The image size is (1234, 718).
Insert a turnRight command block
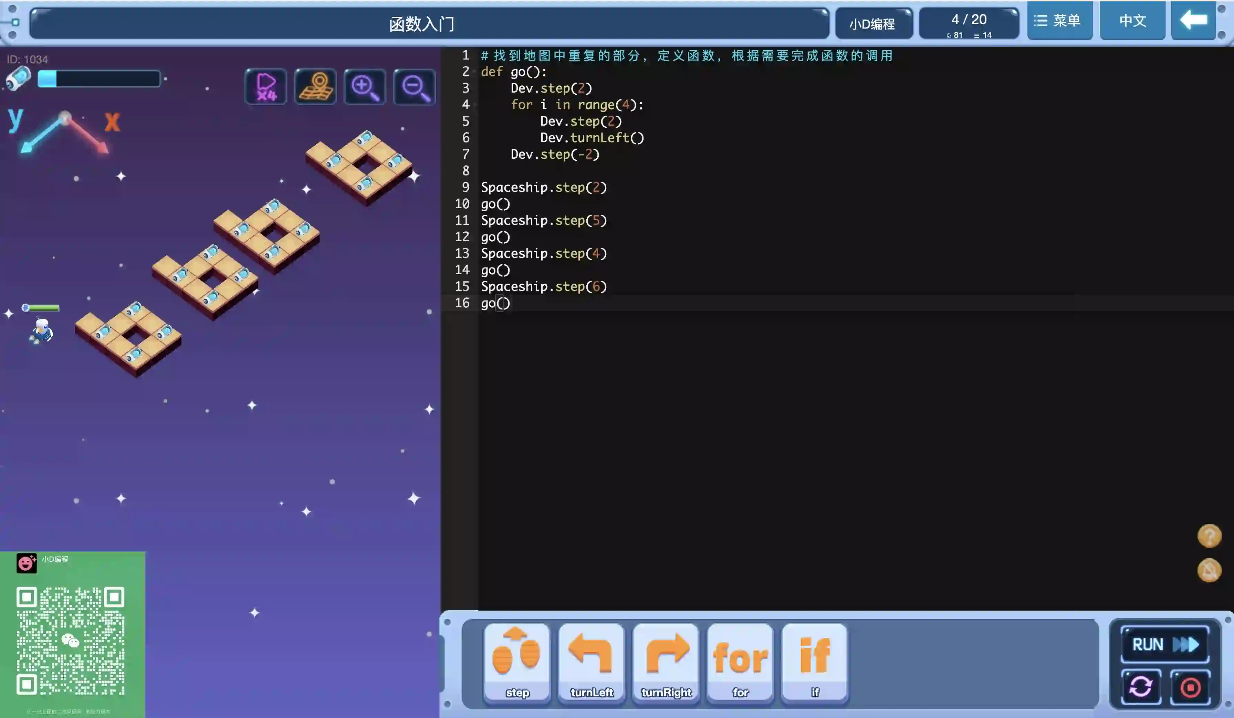click(666, 662)
